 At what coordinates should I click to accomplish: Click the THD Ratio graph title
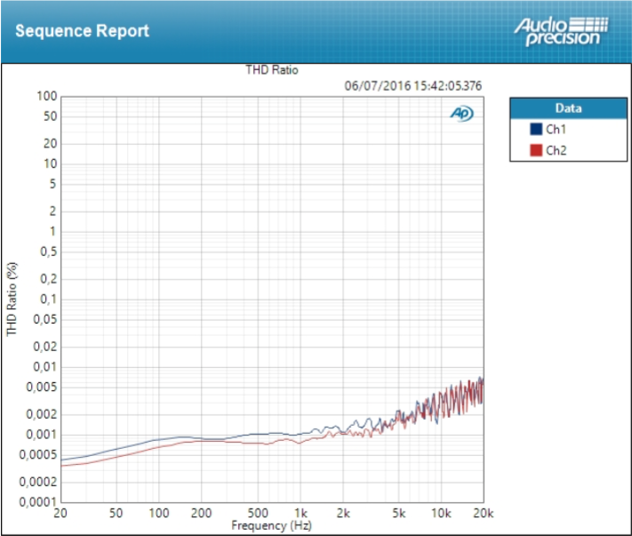272,70
